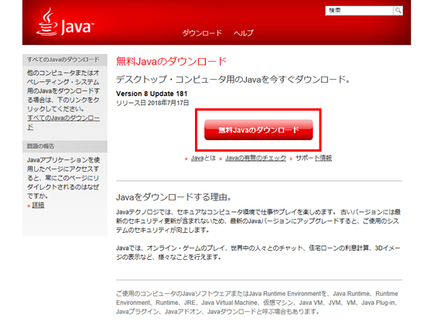Image resolution: width=441 pixels, height=325 pixels.
Task: Open the ヘルプ menu in header
Action: pos(243,33)
